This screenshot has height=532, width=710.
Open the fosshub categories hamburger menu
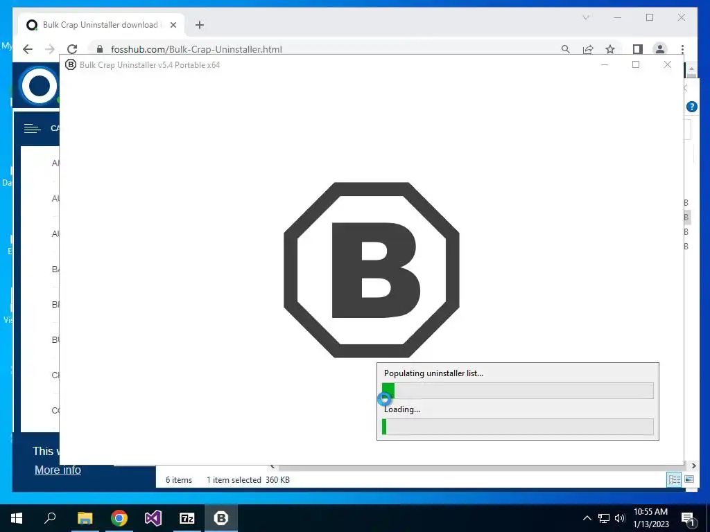tap(32, 129)
